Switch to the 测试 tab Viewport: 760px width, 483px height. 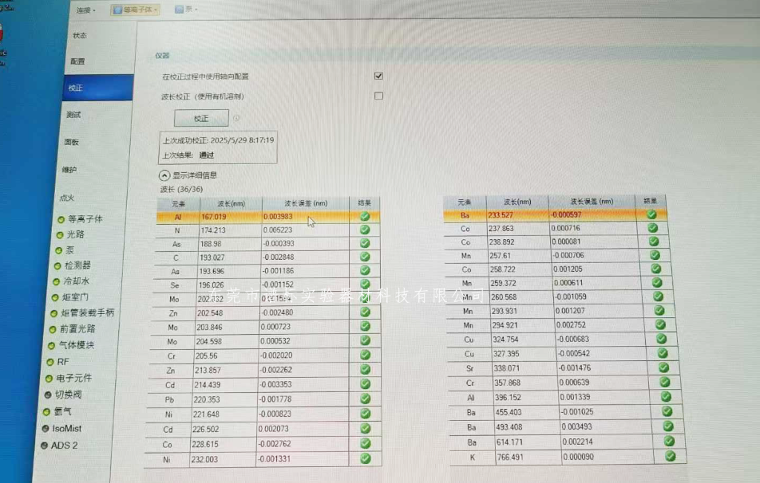point(73,115)
